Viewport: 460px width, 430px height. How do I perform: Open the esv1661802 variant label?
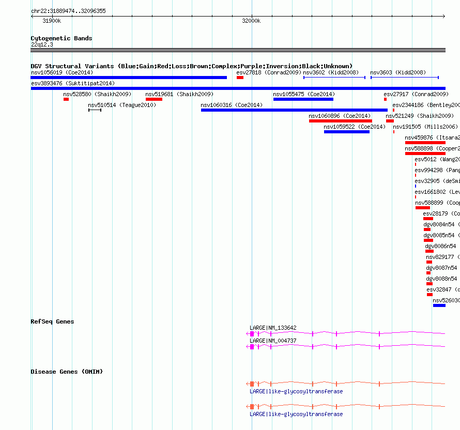tap(437, 192)
